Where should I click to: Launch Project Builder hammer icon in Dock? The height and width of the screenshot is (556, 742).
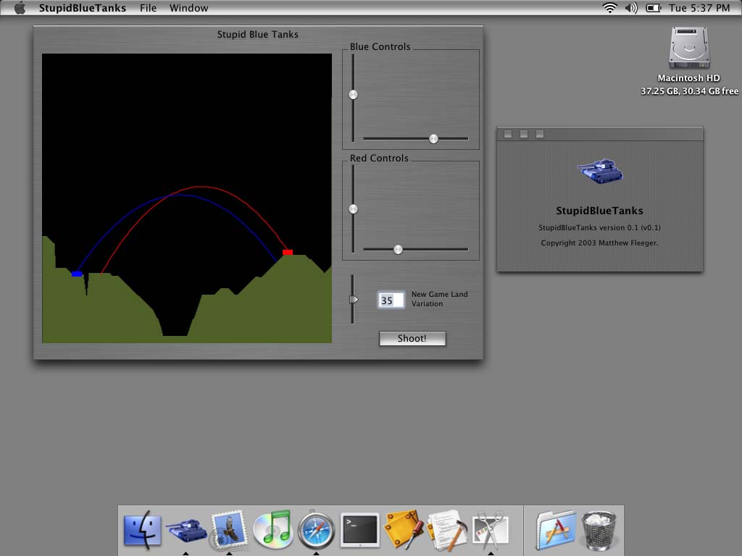[447, 529]
